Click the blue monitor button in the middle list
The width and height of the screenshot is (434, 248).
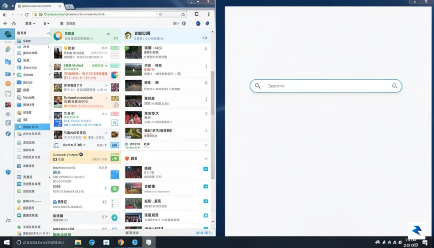(115, 145)
